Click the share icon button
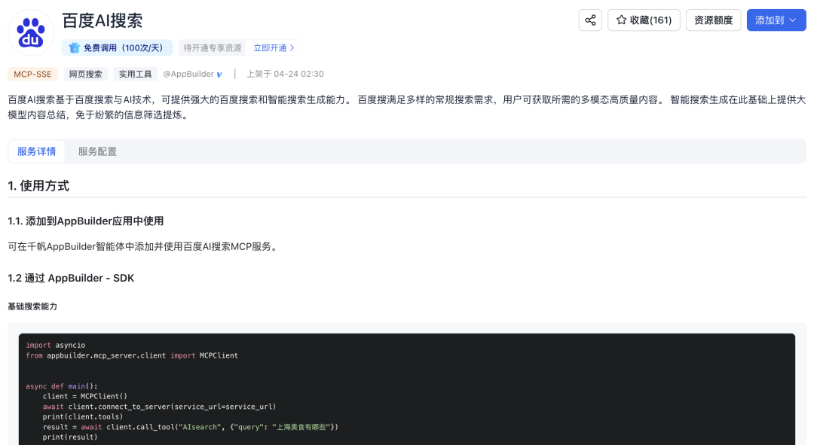814x445 pixels. pyautogui.click(x=590, y=20)
